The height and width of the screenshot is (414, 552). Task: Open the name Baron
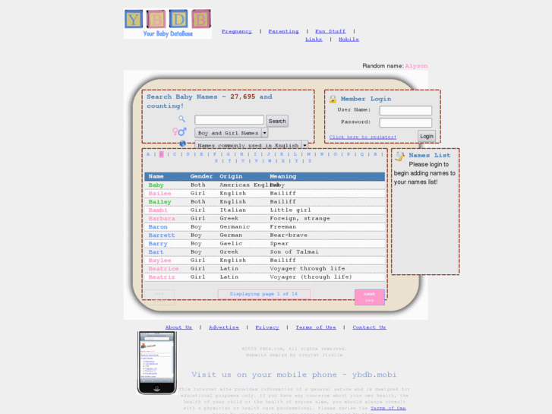tap(158, 227)
